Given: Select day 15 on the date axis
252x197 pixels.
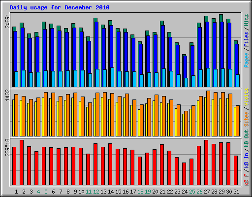Looking at the screenshot, I should 118,192.
